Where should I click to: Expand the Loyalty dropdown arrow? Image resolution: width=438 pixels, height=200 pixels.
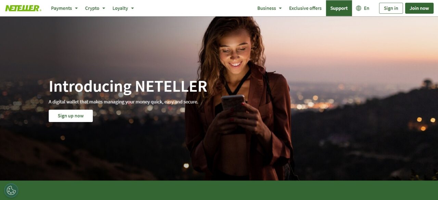click(132, 8)
